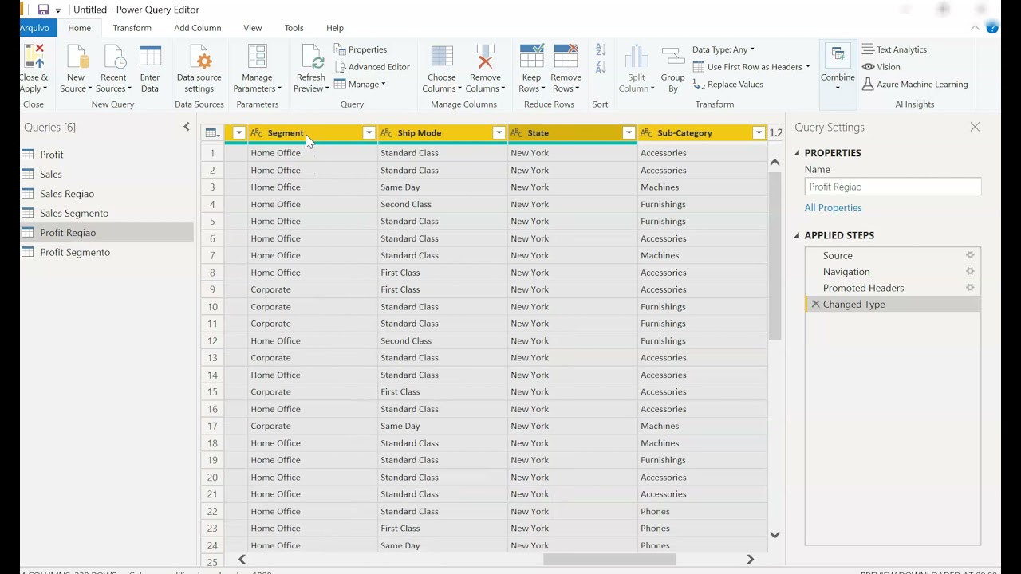Sort descending with the Z-A icon
The image size is (1021, 574).
point(601,67)
